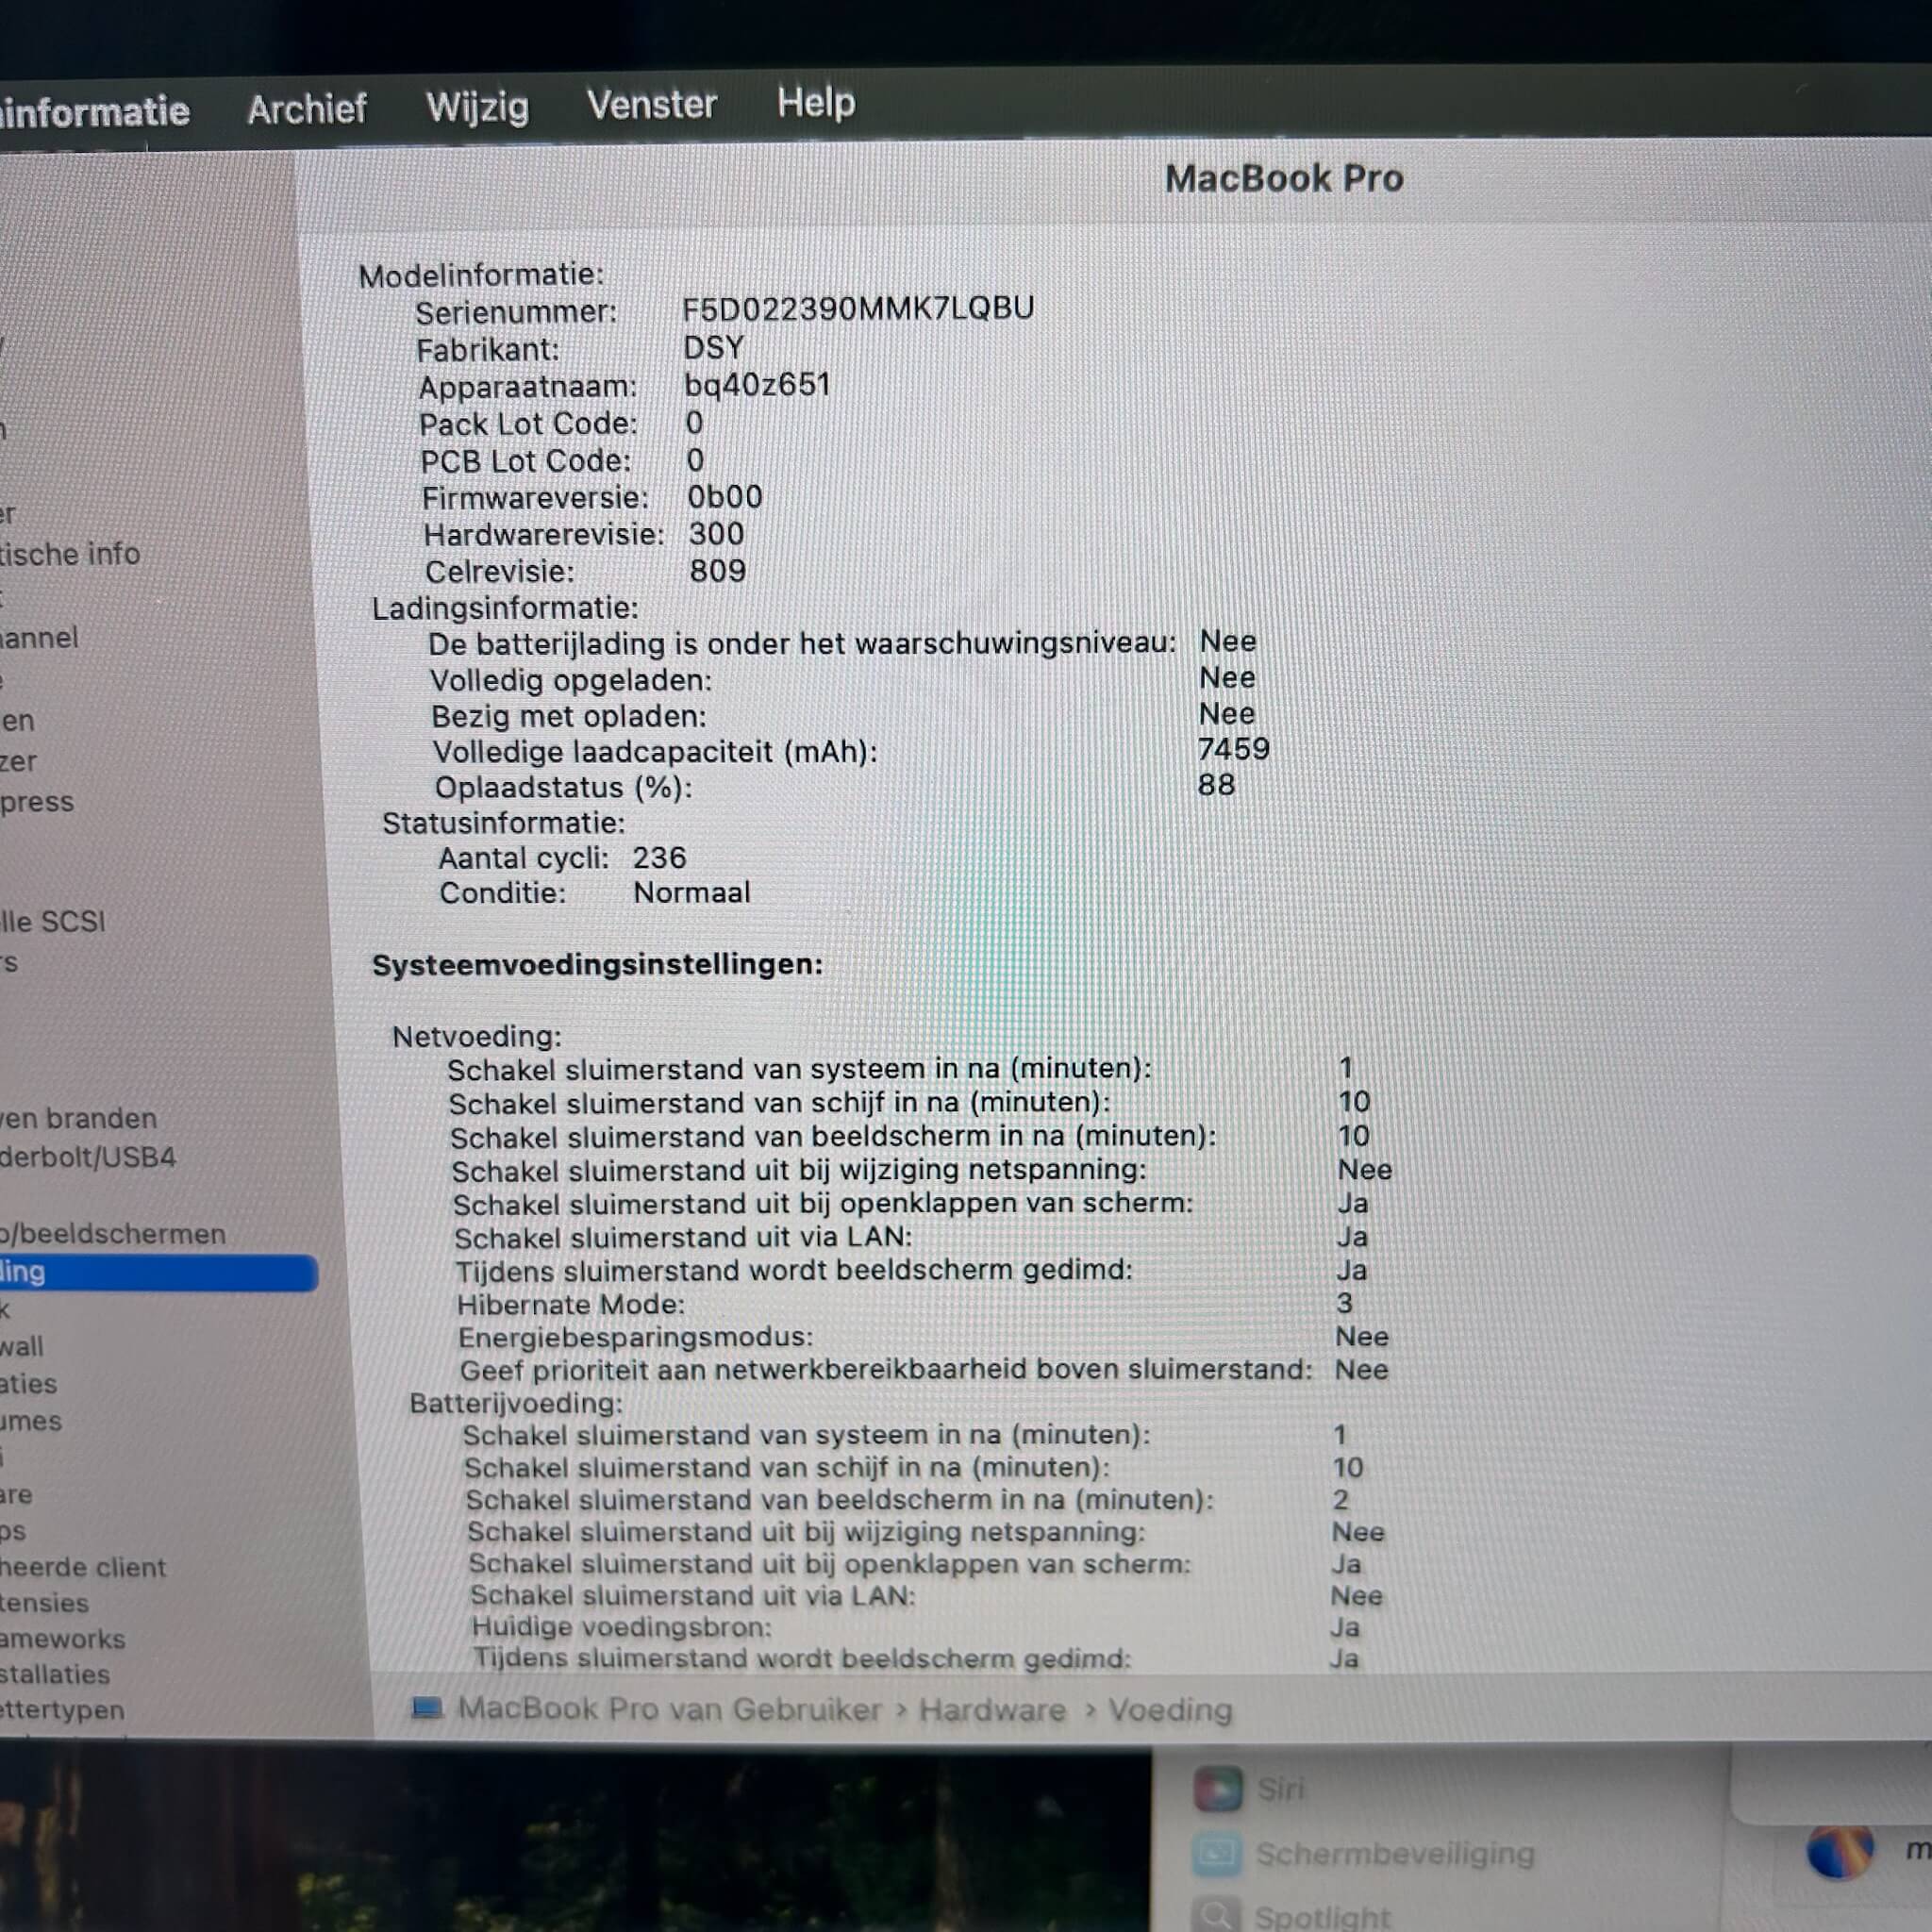This screenshot has height=1932, width=1932.
Task: Click the MacBook icon in the path bar
Action: click(x=427, y=1708)
